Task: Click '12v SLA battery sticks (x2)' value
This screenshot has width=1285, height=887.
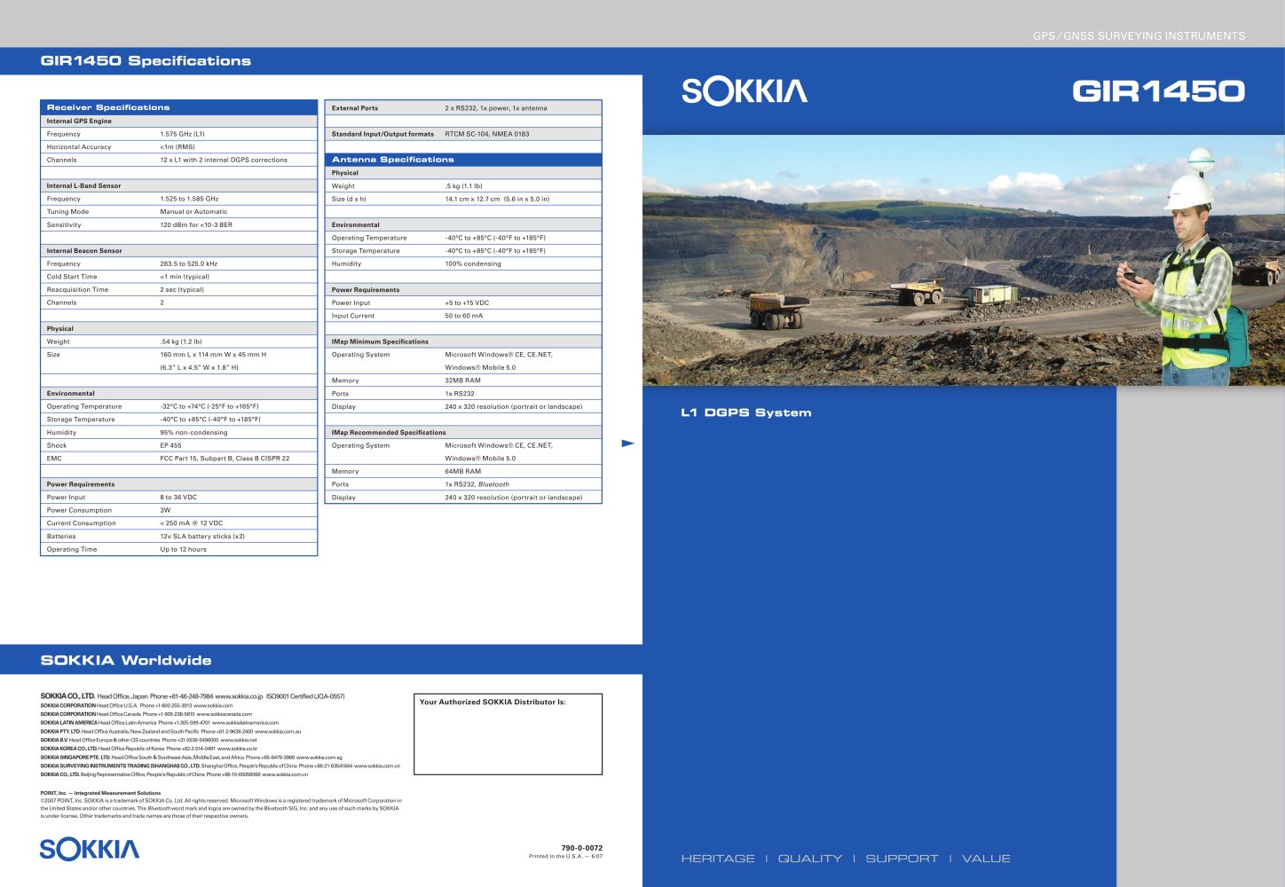Action: (202, 536)
